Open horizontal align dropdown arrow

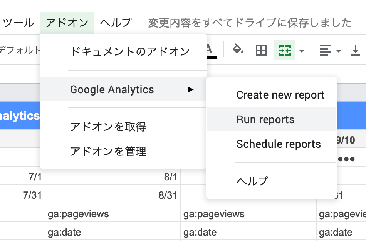pos(339,50)
